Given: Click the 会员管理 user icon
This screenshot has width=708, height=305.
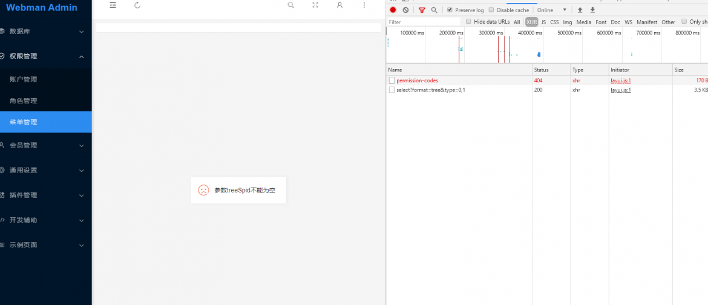Looking at the screenshot, I should coord(2,145).
